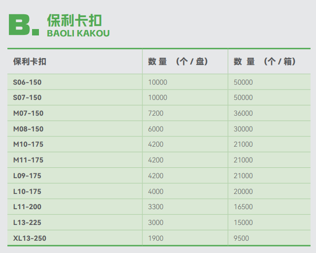Click the 7200 cell for M07-150
316x253 pixels.
(x=156, y=113)
